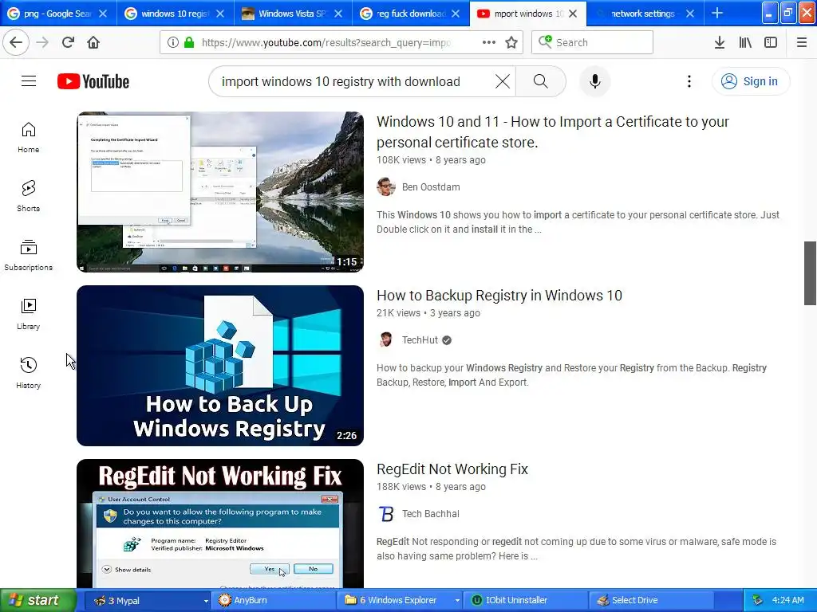The image size is (817, 612).
Task: Open Windows start menu
Action: [x=37, y=600]
